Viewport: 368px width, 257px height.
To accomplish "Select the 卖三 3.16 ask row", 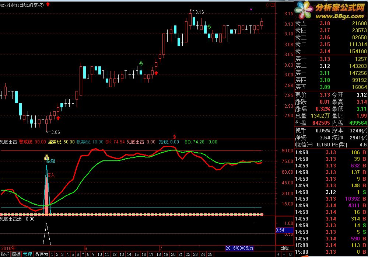I will 331,37.
